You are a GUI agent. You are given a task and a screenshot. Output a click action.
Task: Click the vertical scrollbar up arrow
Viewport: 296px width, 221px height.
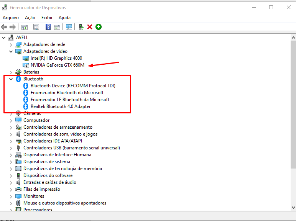point(293,38)
